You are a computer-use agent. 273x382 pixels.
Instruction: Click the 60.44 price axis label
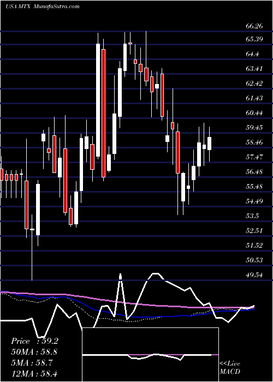[x=254, y=113]
